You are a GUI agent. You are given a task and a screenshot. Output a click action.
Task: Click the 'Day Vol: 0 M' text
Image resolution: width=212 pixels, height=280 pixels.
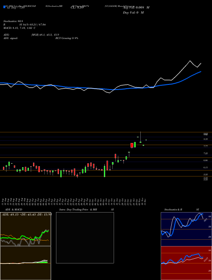pyautogui.click(x=133, y=13)
